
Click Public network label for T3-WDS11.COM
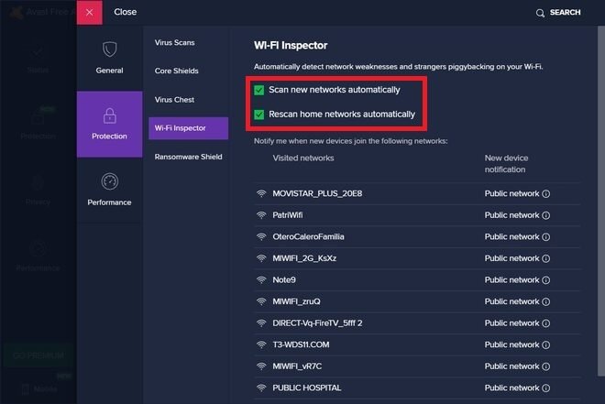(511, 344)
